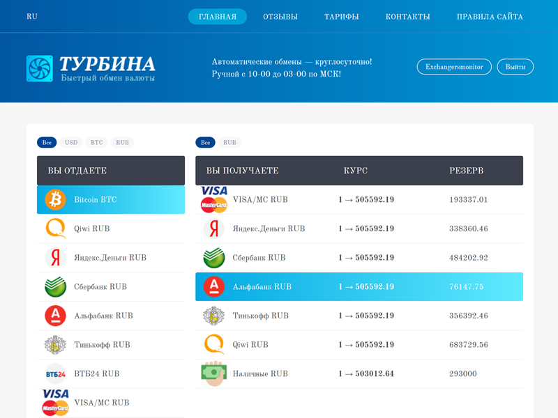Image resolution: width=558 pixels, height=418 pixels.
Task: Go to ТАРИФЫ in navigation
Action: pos(342,17)
